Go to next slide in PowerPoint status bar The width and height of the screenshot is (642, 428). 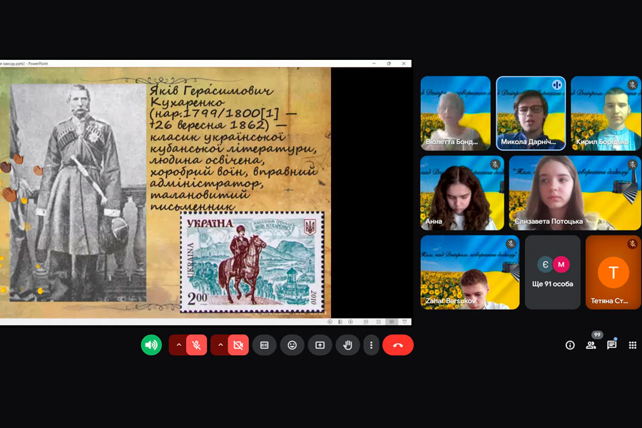pyautogui.click(x=350, y=322)
